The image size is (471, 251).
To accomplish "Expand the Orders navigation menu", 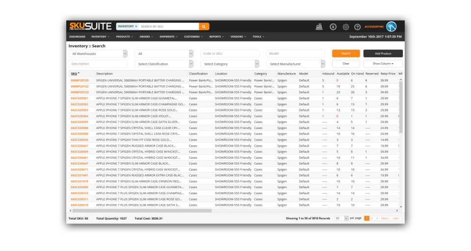I will pos(146,37).
